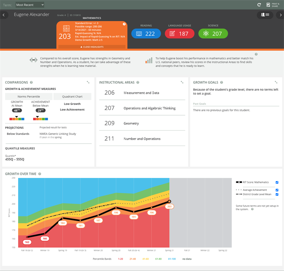Screen dimensions: 284x271
Task: Click the Quadrant Chart button
Action: coord(72,97)
